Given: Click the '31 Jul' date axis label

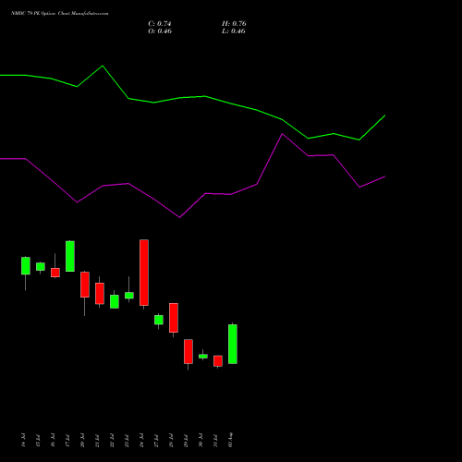Looking at the screenshot, I should pyautogui.click(x=215, y=440).
